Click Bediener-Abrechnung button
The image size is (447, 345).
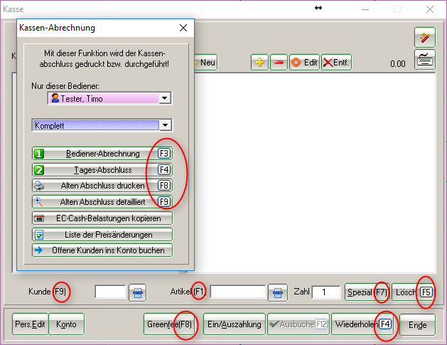pyautogui.click(x=102, y=153)
